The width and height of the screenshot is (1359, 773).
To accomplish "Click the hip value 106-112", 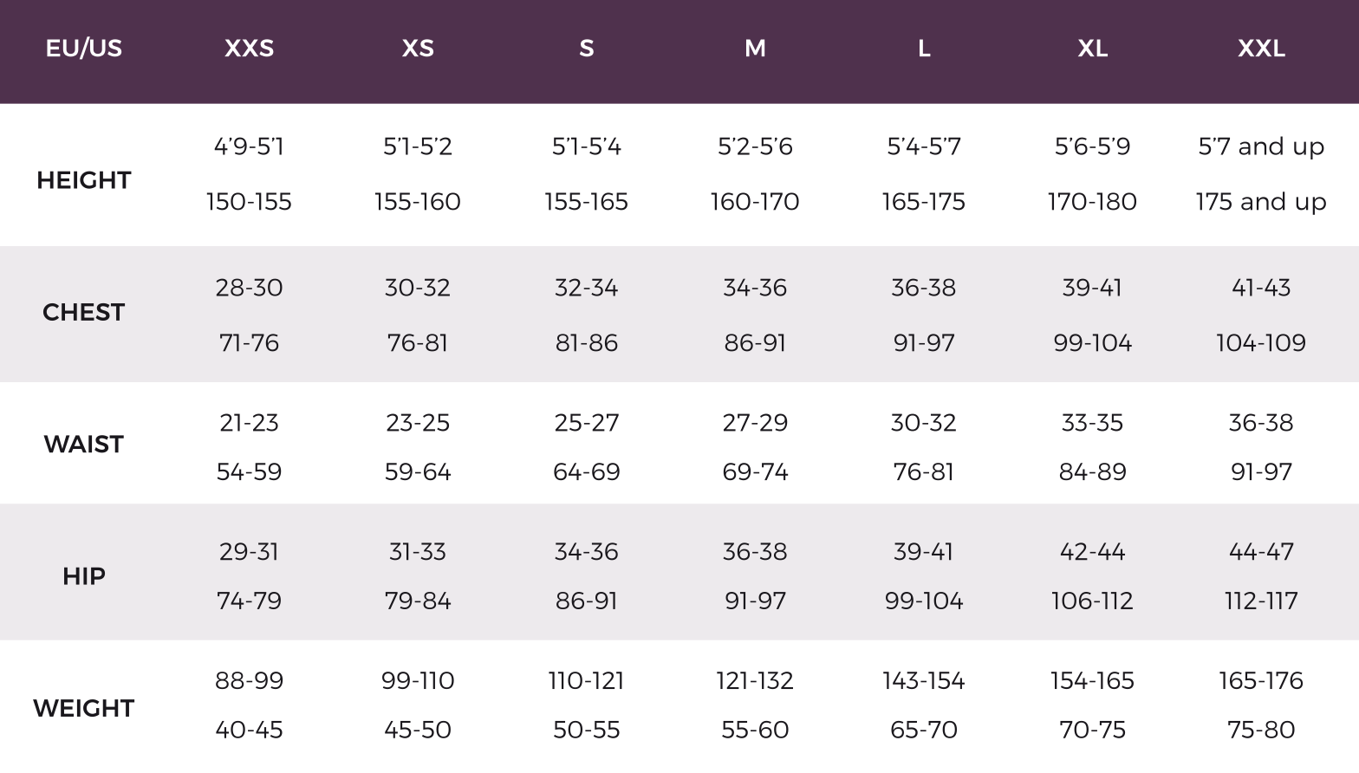I will [1092, 601].
